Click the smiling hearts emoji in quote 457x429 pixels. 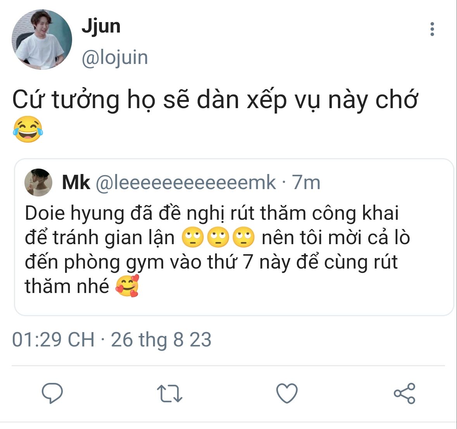[128, 286]
